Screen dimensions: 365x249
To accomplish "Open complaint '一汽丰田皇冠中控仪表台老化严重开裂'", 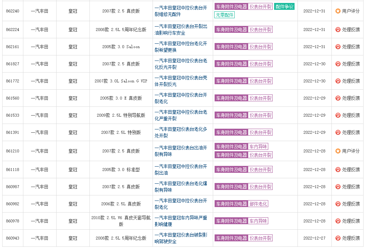I will coord(181,115).
